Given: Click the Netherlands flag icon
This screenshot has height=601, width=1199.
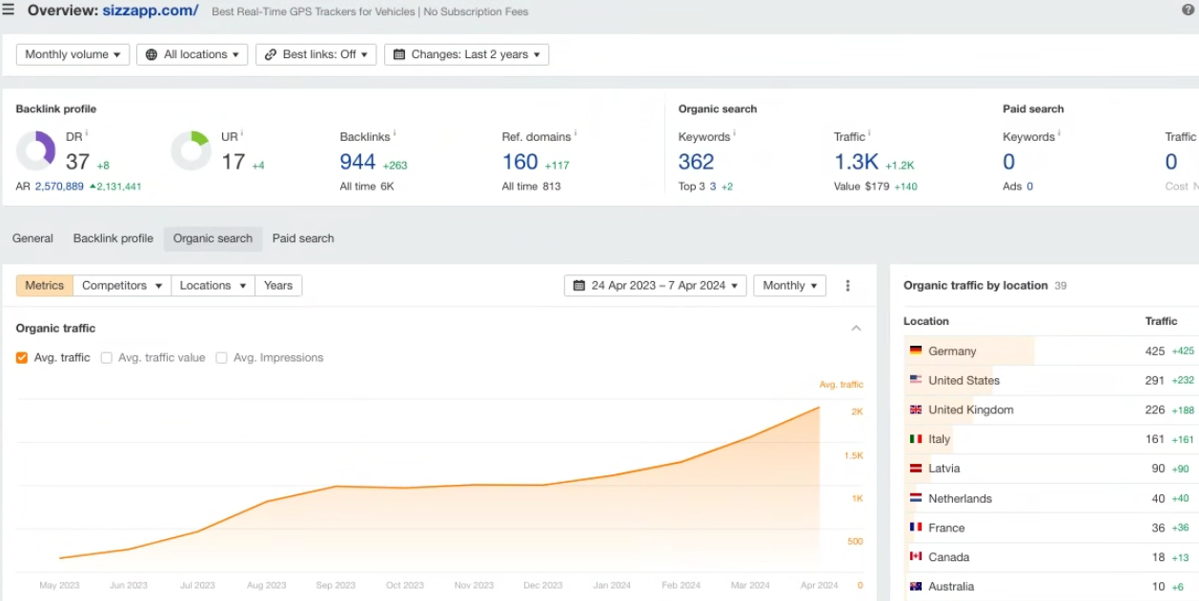Looking at the screenshot, I should coord(916,498).
